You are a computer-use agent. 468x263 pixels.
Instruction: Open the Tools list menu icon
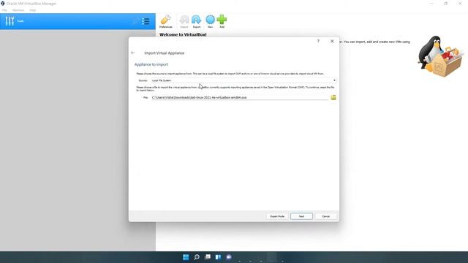pyautogui.click(x=146, y=21)
